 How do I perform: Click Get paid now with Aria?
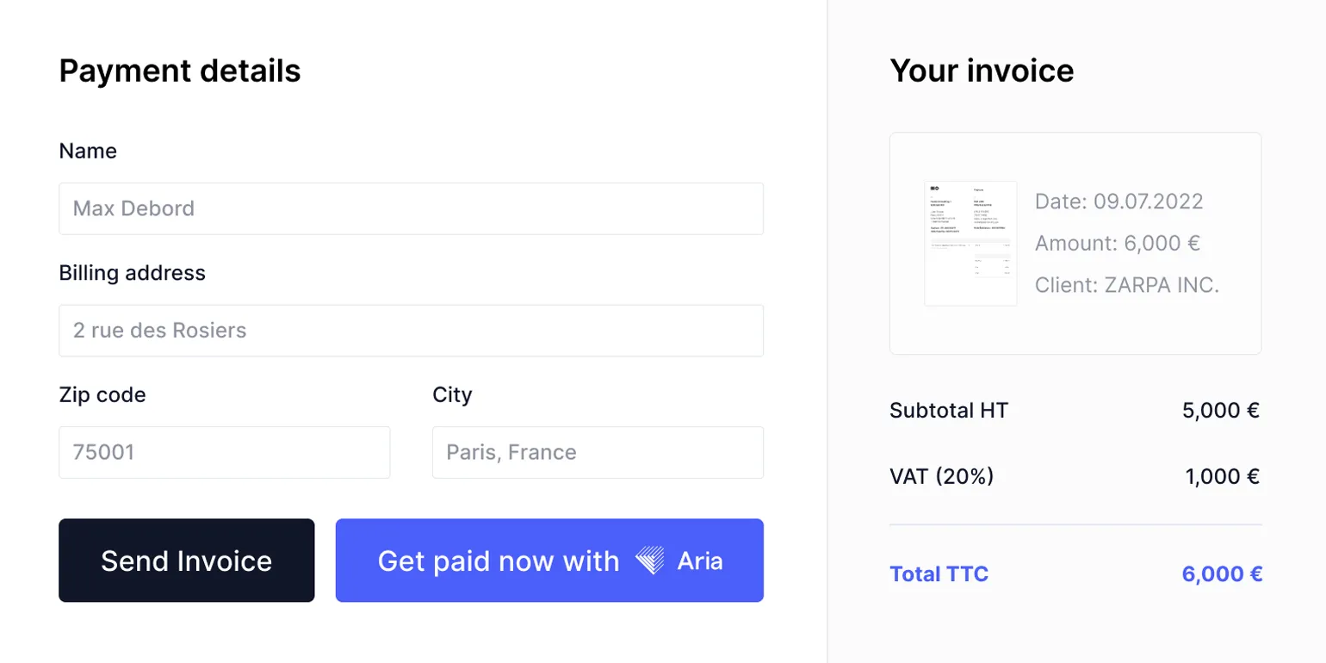(549, 561)
